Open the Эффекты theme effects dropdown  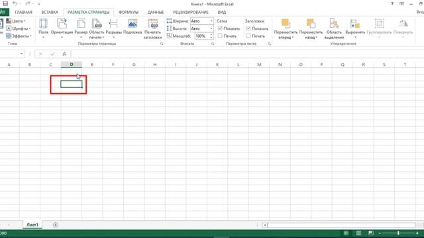coord(19,36)
